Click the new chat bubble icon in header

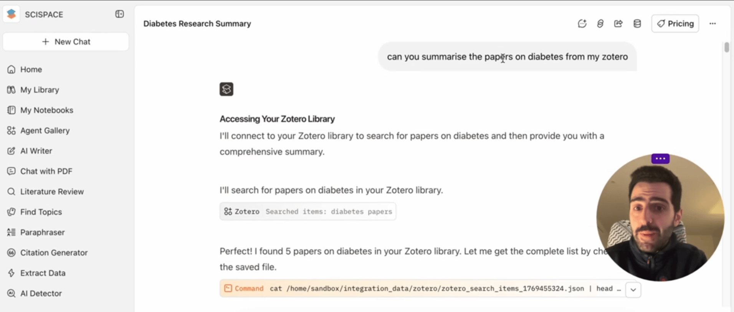coord(582,24)
